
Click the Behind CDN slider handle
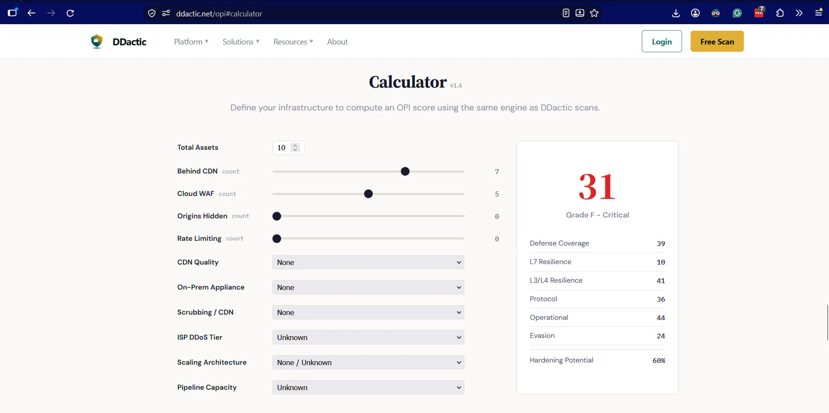click(405, 171)
